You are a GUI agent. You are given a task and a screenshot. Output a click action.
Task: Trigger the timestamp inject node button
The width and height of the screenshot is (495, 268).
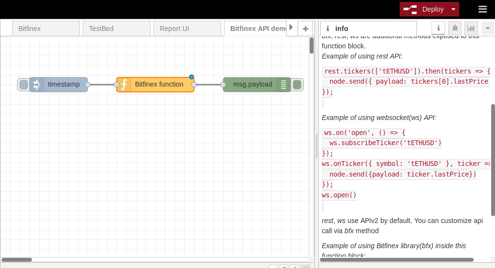click(x=24, y=85)
